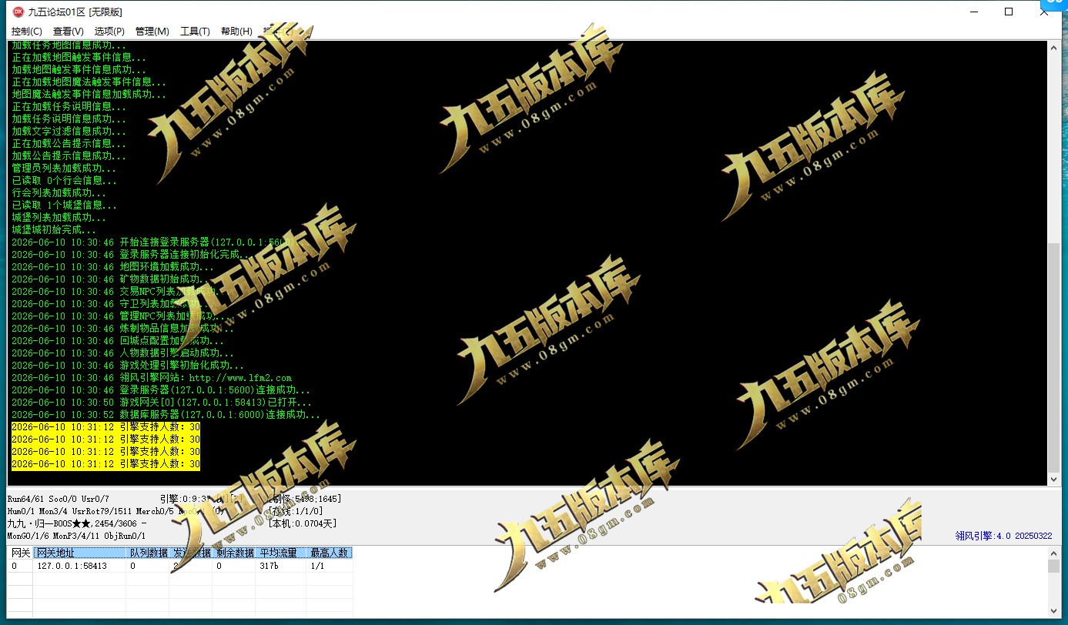Screen dimensions: 1068x625
Task: Click the http://www.lfm2.com address in the log
Action: pos(240,377)
